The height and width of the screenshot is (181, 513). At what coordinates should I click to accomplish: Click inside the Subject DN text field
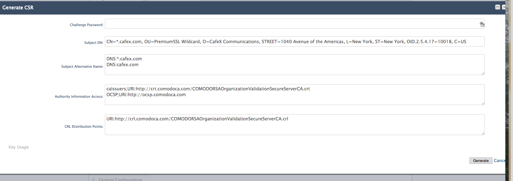click(x=295, y=42)
